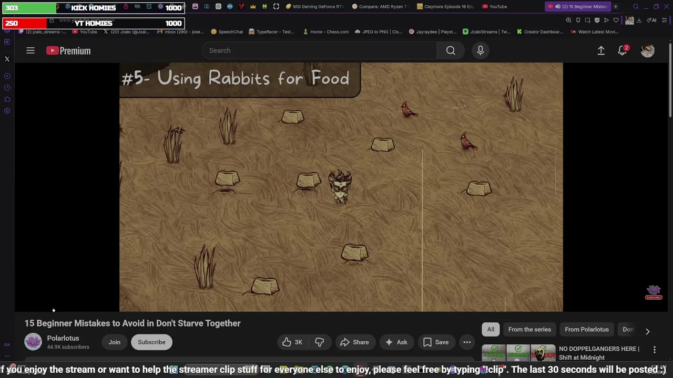673x378 pixels.
Task: Open YouTube notifications bell
Action: (623, 50)
